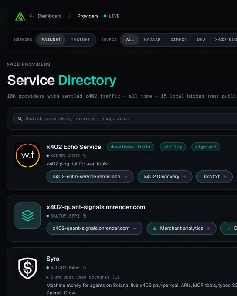This screenshot has width=237, height=296.
Task: Open x402-quant-signals.onrender.com card title
Action: click(96, 207)
